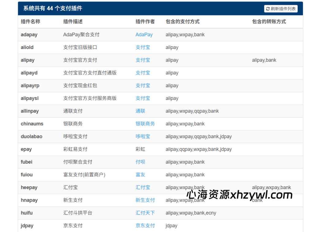314x232 pixels.
Task: Open the 通联 author link
Action: 140,111
